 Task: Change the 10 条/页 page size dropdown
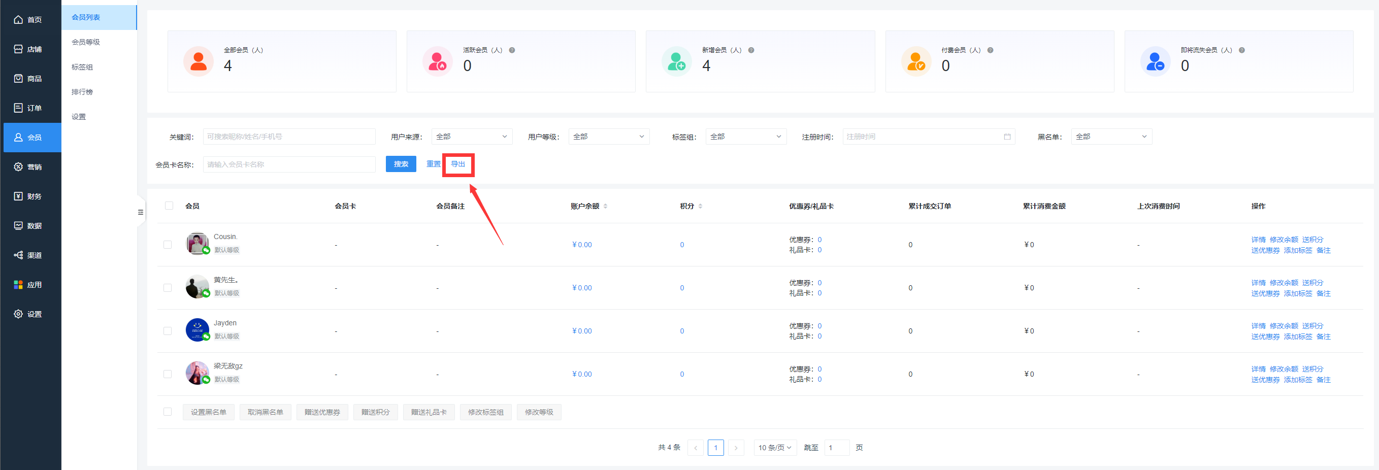point(775,448)
